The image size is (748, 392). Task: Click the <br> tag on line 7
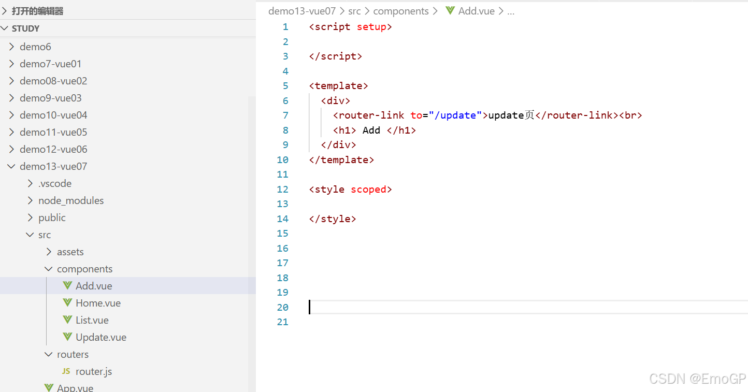630,115
